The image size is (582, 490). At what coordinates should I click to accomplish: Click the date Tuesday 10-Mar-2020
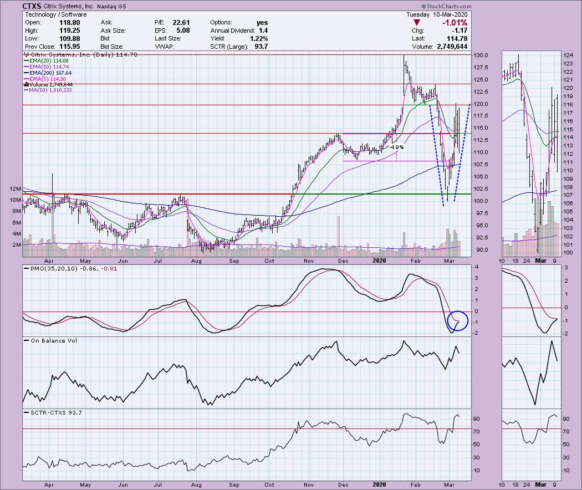[x=437, y=14]
